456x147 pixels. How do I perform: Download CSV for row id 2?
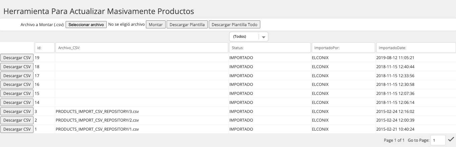pyautogui.click(x=17, y=120)
